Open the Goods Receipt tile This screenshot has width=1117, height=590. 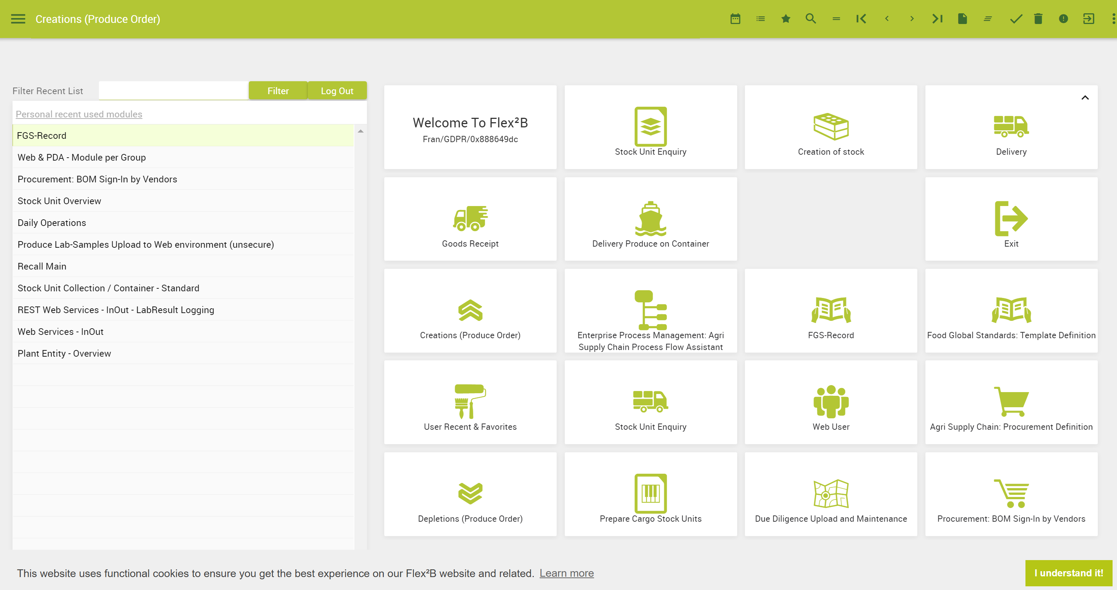tap(470, 219)
